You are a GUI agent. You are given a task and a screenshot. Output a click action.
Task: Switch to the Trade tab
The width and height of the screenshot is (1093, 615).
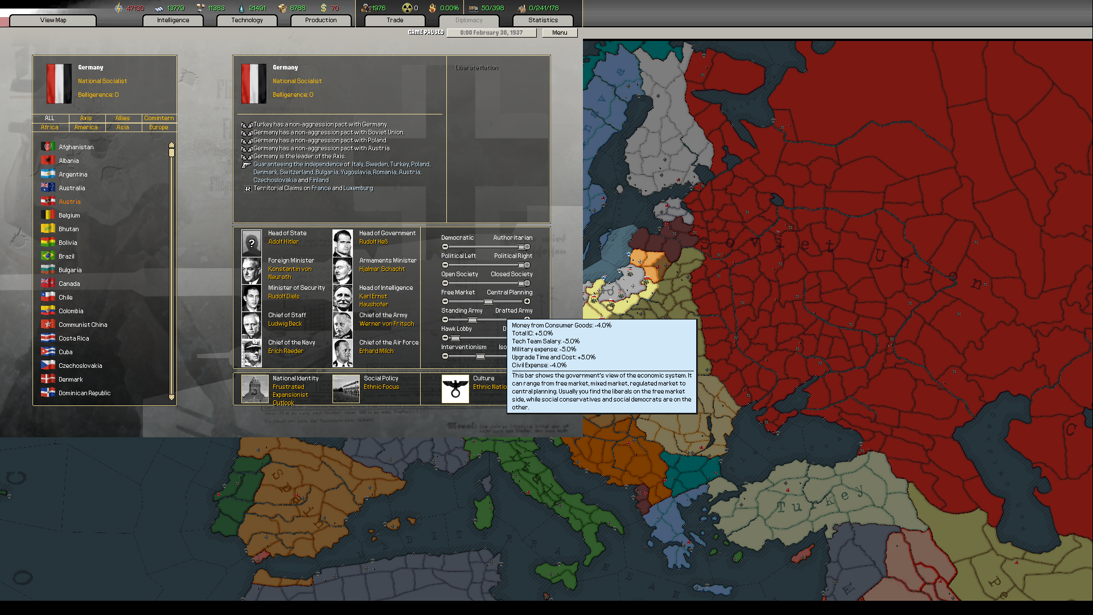(x=394, y=20)
